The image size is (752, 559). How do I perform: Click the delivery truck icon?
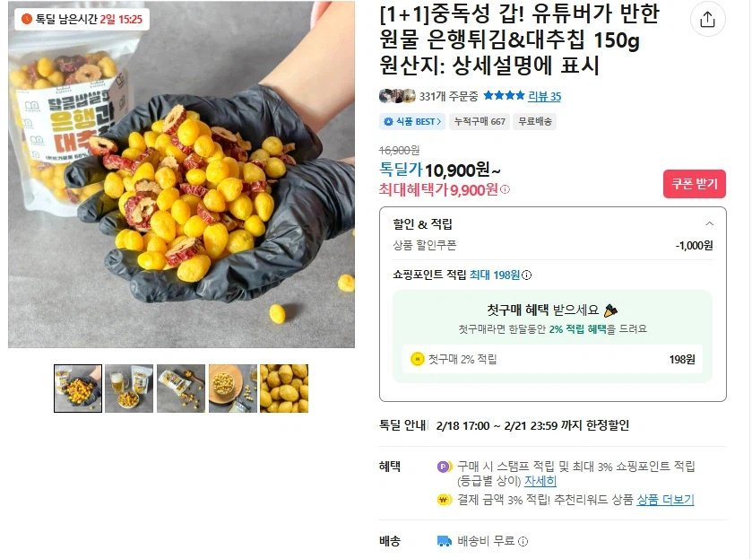444,541
